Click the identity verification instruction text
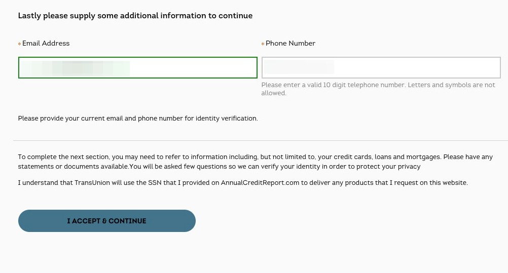 [x=138, y=119]
